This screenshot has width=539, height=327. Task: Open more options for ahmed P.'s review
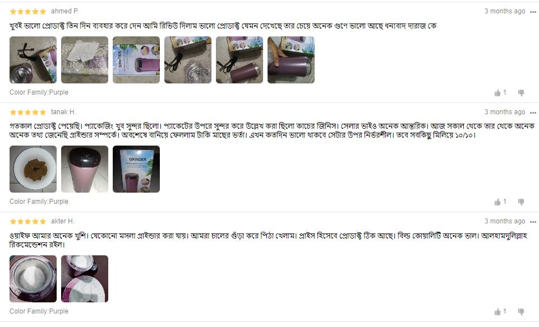(x=533, y=12)
